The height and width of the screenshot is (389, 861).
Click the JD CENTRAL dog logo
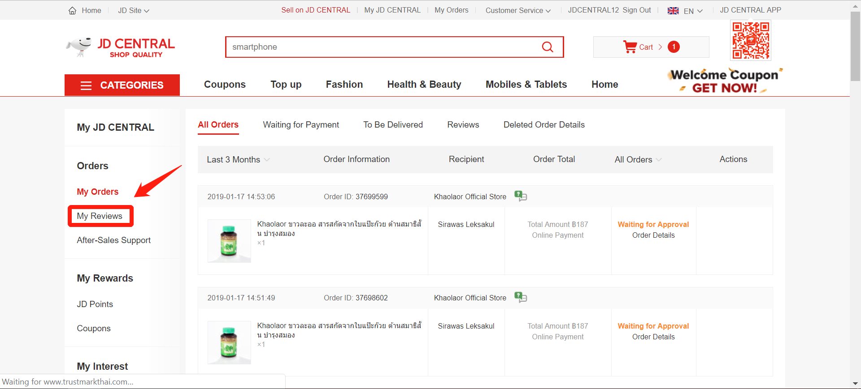coord(121,47)
